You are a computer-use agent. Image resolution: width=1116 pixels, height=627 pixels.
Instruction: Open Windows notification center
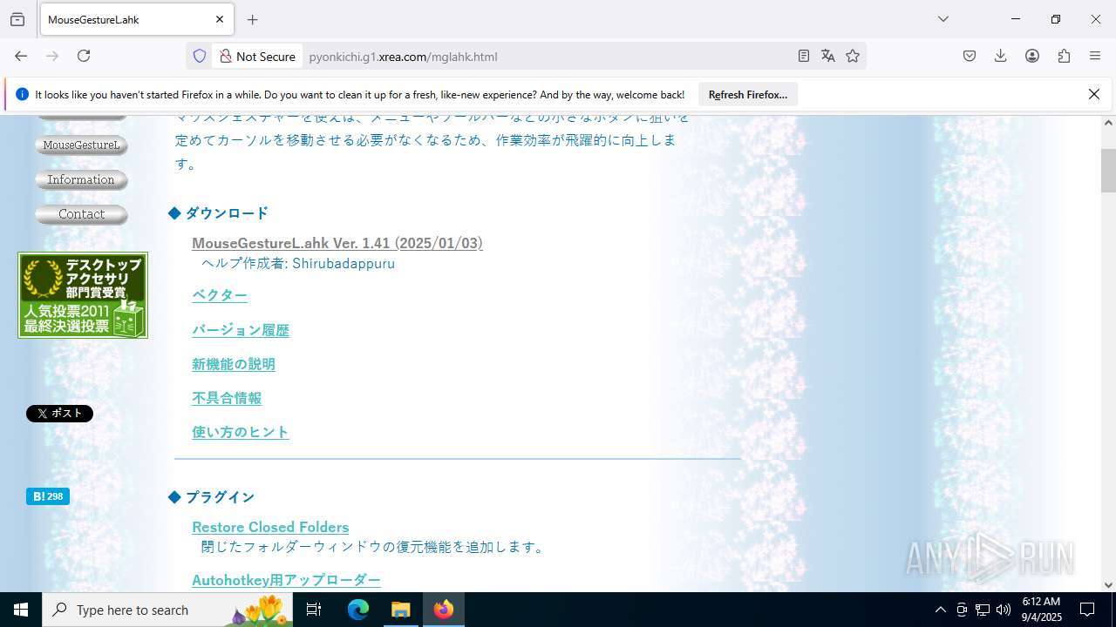point(1087,610)
